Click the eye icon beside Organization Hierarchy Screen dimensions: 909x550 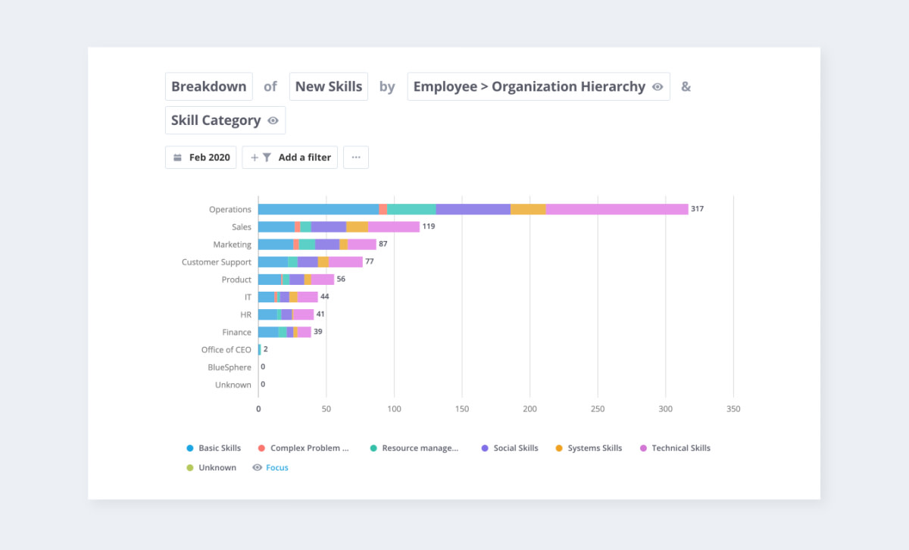click(x=658, y=87)
